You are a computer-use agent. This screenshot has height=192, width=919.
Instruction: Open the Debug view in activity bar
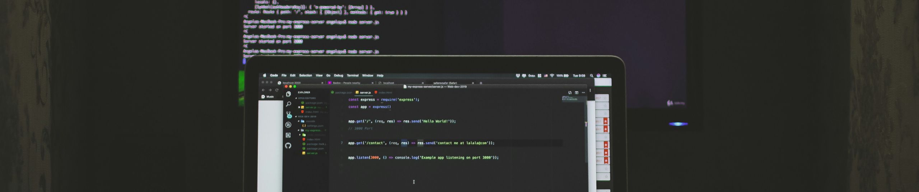pyautogui.click(x=288, y=125)
